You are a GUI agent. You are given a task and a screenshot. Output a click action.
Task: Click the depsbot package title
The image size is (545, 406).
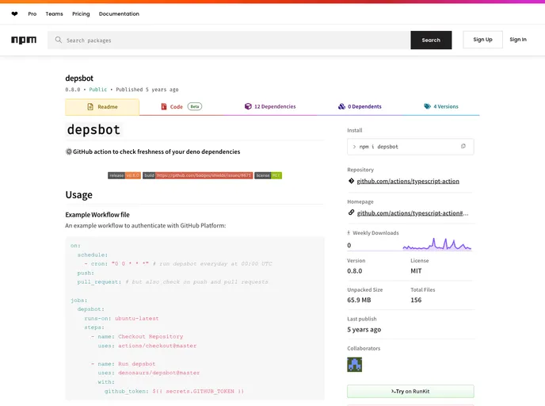tap(79, 79)
